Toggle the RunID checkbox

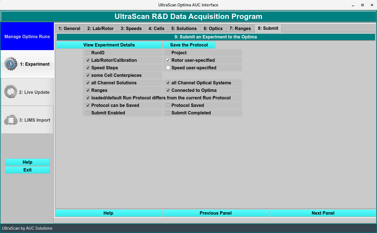click(x=88, y=53)
